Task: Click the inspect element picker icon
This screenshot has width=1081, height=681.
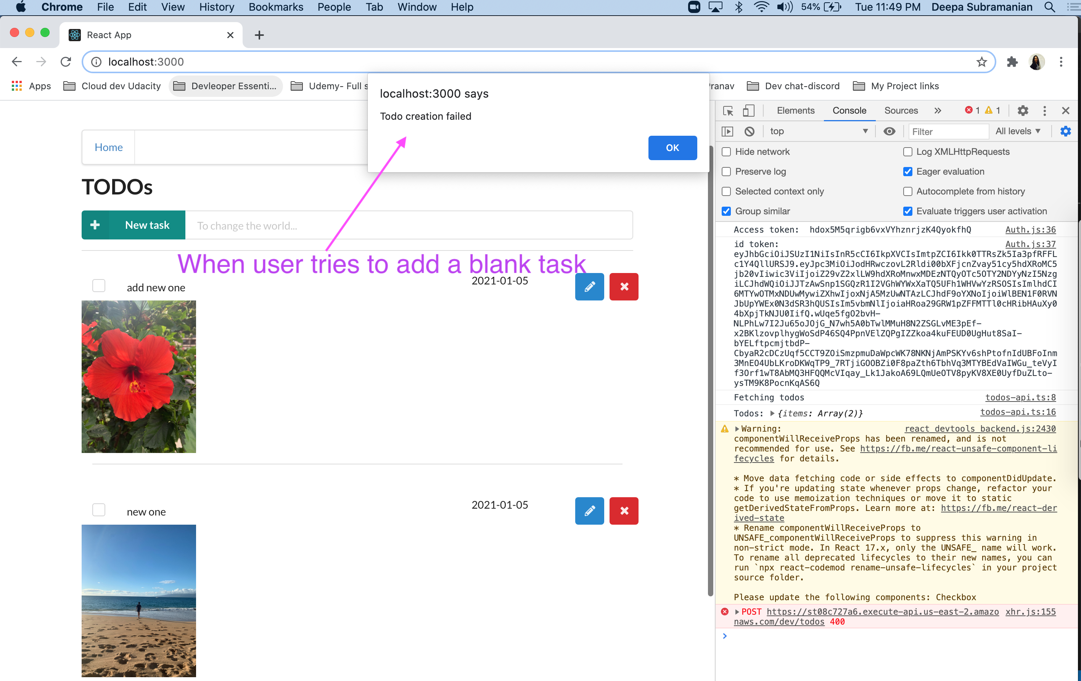Action: 728,110
